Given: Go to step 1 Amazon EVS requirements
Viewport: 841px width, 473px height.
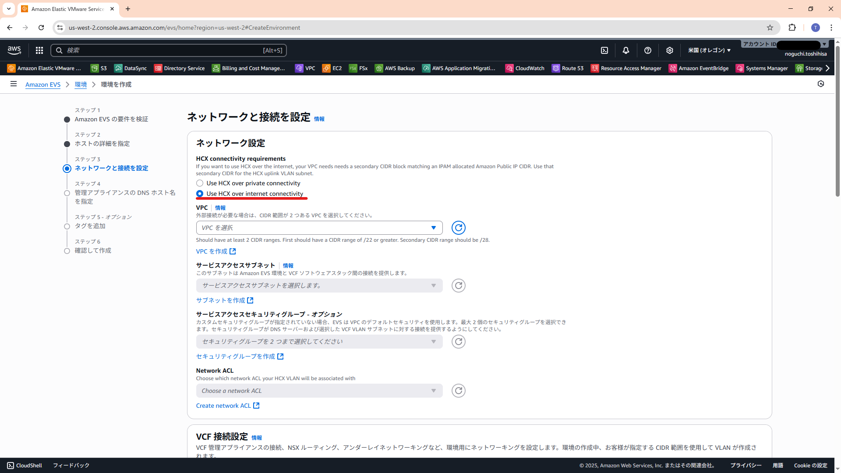Looking at the screenshot, I should pyautogui.click(x=111, y=119).
